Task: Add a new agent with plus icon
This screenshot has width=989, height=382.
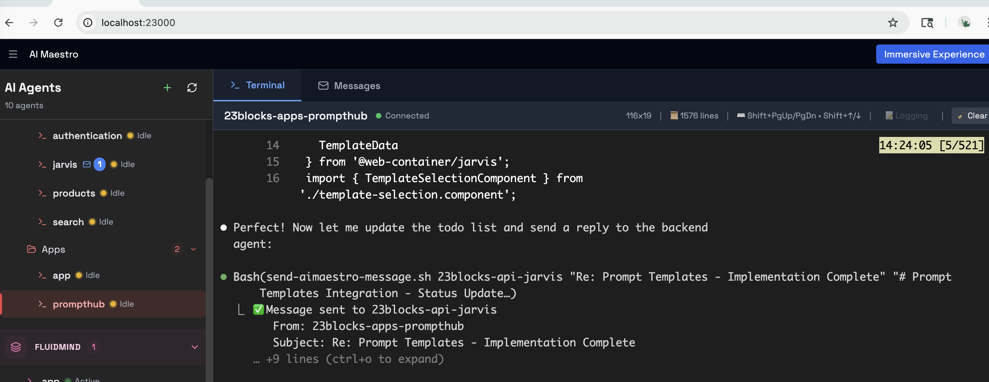Action: tap(167, 88)
